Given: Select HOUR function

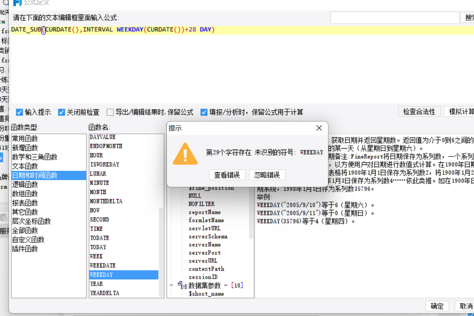Looking at the screenshot, I should coord(96,155).
